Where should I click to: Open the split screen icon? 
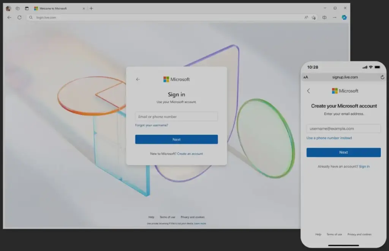pos(324,17)
